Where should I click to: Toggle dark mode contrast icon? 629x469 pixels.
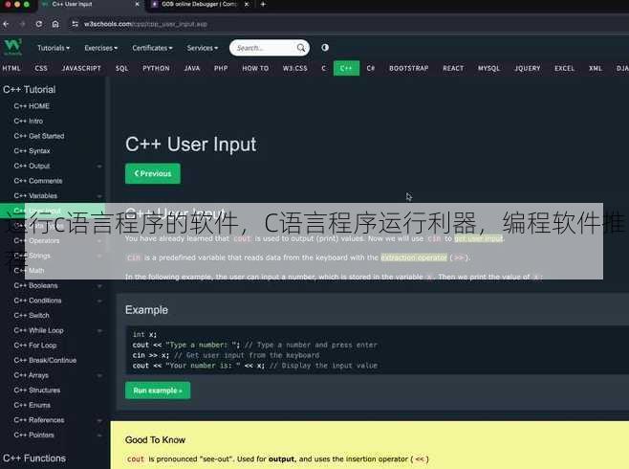(325, 48)
